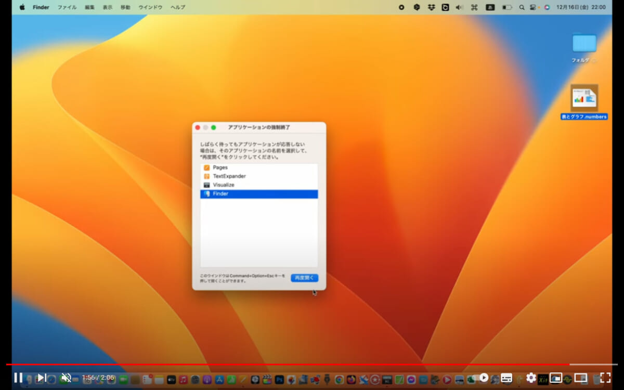
Task: Open Reminders from the Dock
Action: point(147,380)
